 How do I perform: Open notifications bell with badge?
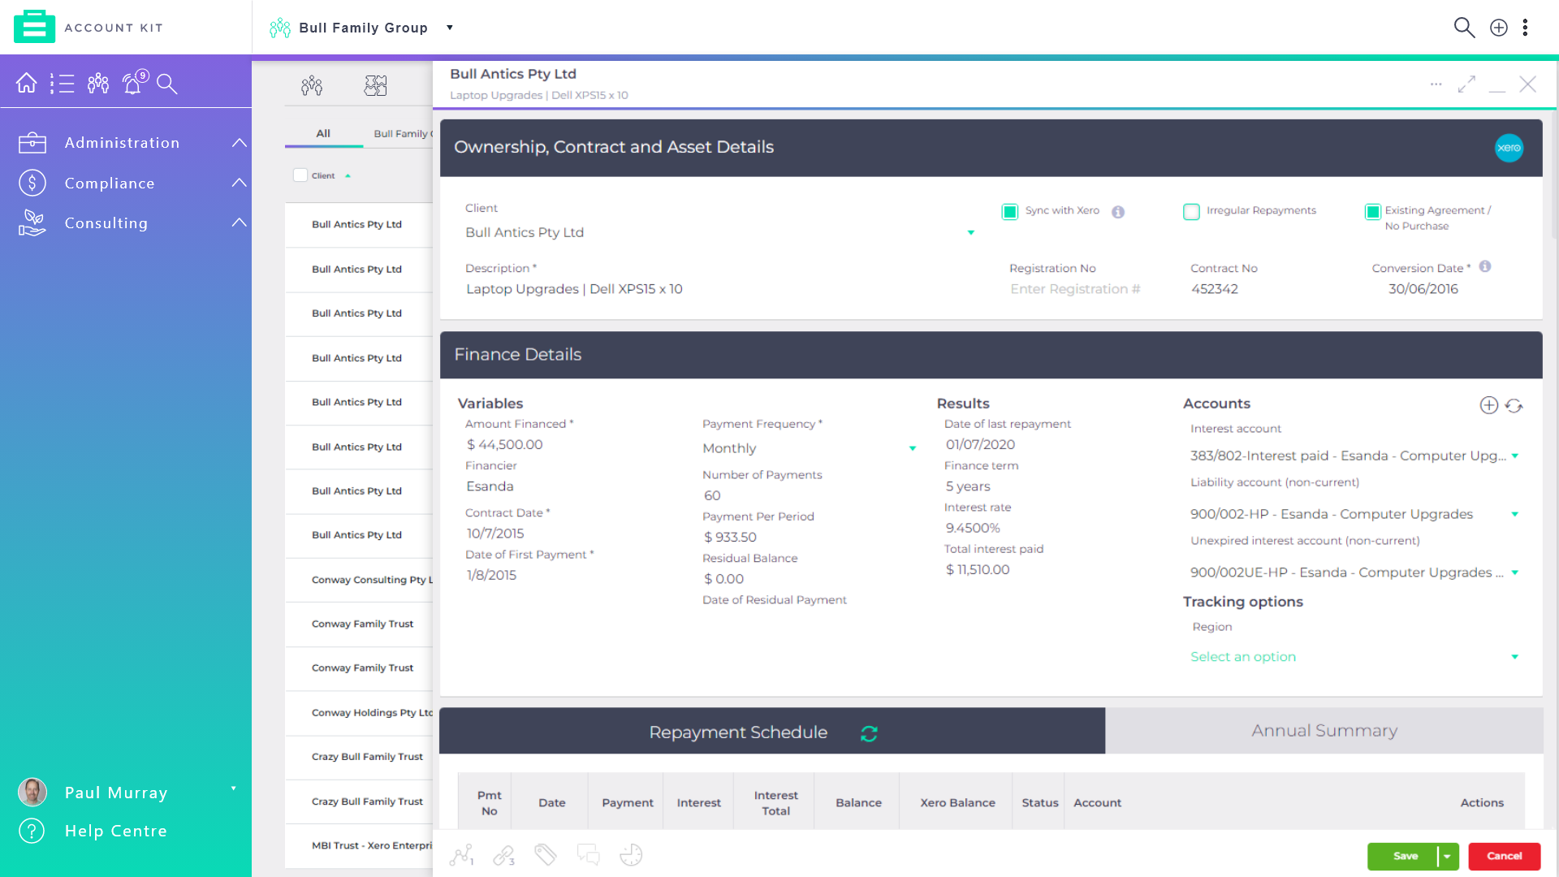[133, 83]
